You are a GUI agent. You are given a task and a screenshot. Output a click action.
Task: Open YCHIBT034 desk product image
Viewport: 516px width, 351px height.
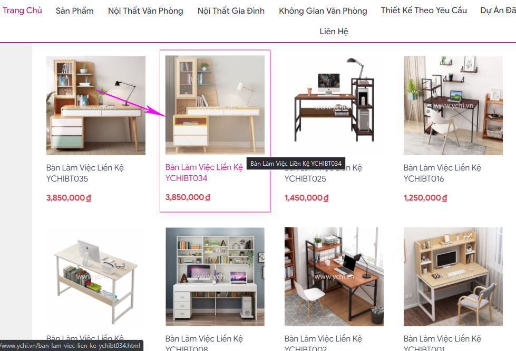(215, 105)
